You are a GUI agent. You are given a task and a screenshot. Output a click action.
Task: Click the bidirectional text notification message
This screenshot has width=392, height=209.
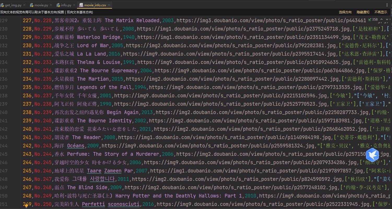point(46,12)
